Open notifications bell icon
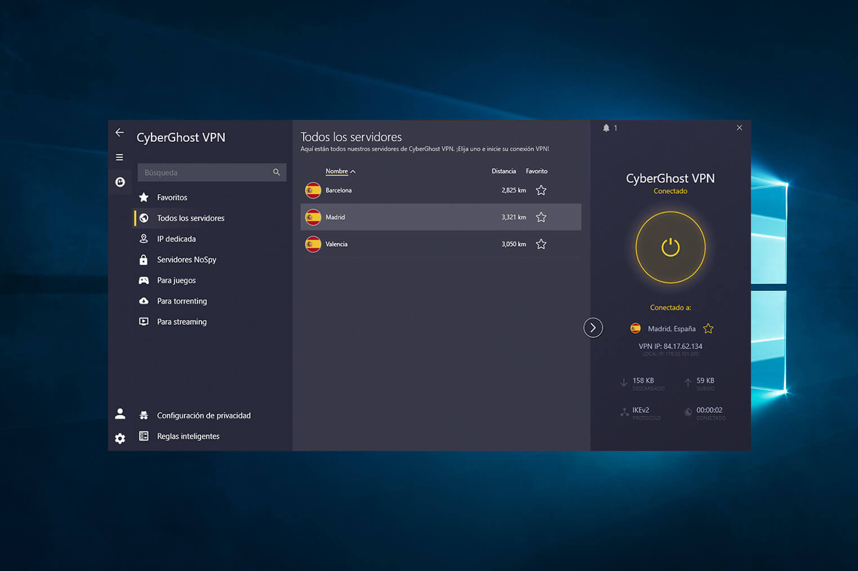 pyautogui.click(x=606, y=128)
